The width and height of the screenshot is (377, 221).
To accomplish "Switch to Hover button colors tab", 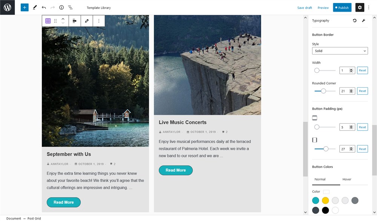I will (347, 179).
